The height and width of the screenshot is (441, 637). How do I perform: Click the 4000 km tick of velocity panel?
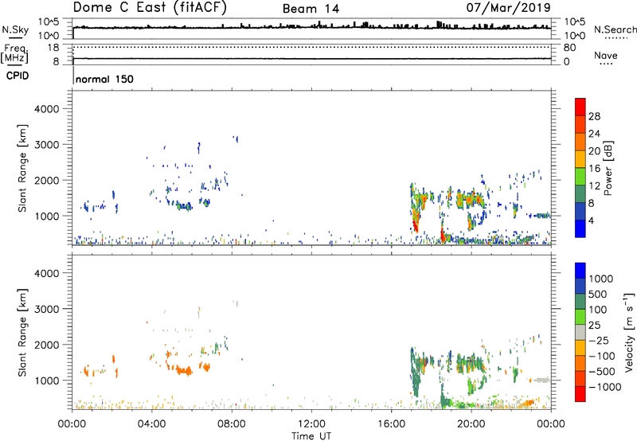point(47,273)
